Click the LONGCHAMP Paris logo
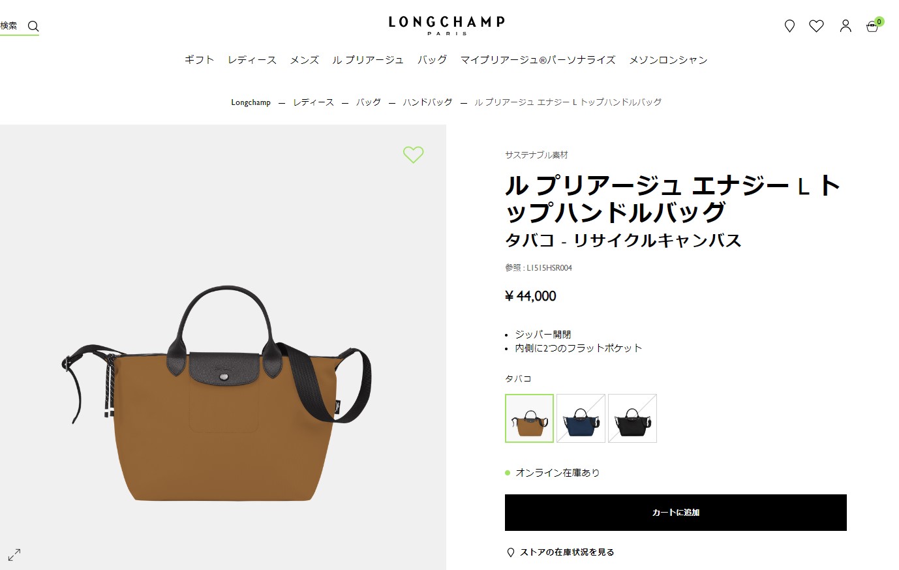Screen dimensions: 899x570 pos(447,25)
